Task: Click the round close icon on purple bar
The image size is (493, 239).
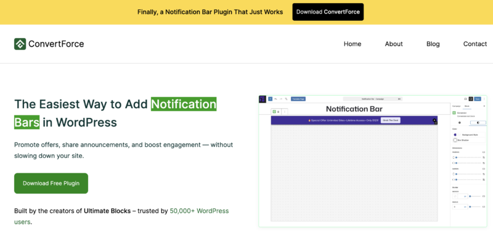Action: click(434, 120)
